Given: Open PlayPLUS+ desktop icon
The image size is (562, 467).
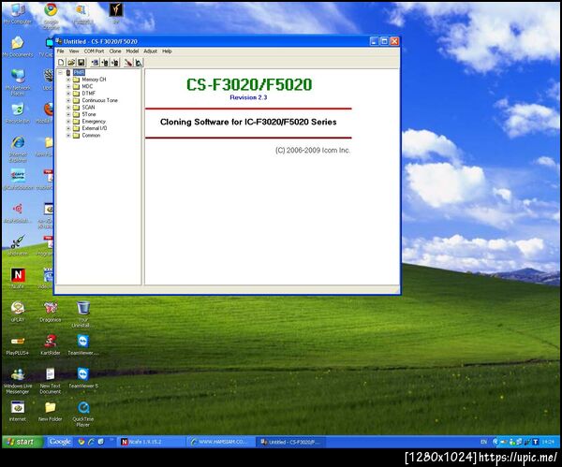Looking at the screenshot, I should (17, 344).
